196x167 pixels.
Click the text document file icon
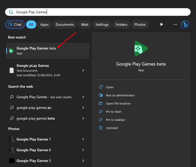(x=11, y=70)
